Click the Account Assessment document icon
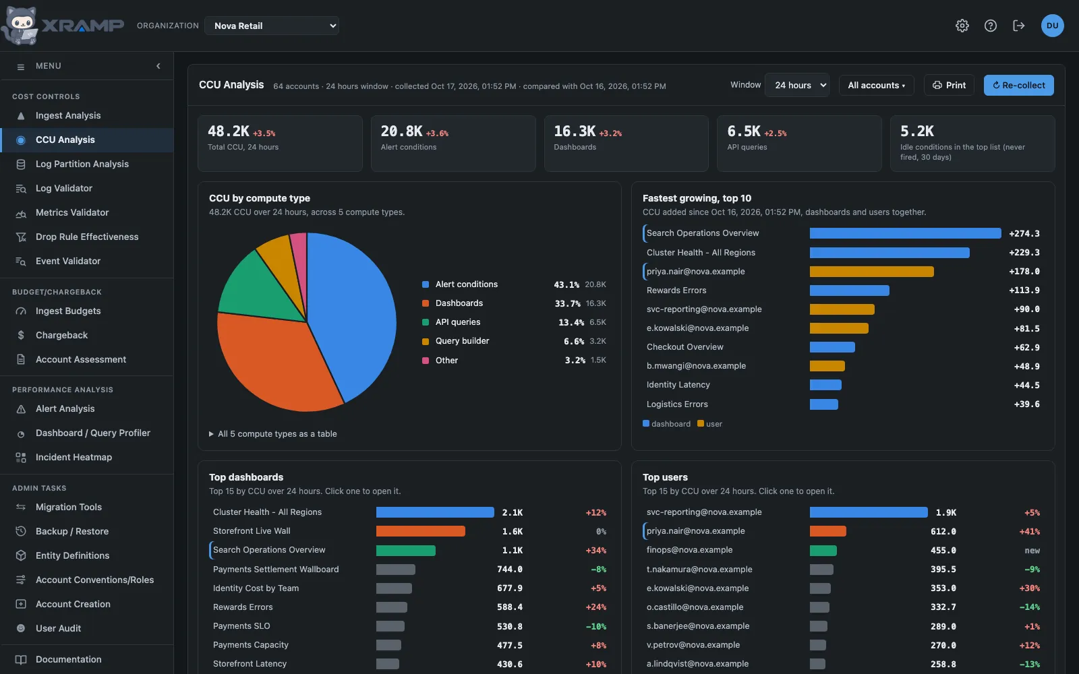 [x=21, y=360]
